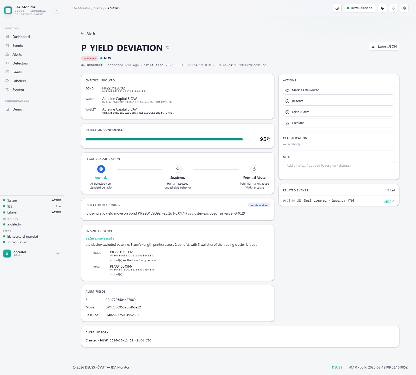Click the Dashboard grid icon
This screenshot has width=416, height=375.
click(7, 37)
